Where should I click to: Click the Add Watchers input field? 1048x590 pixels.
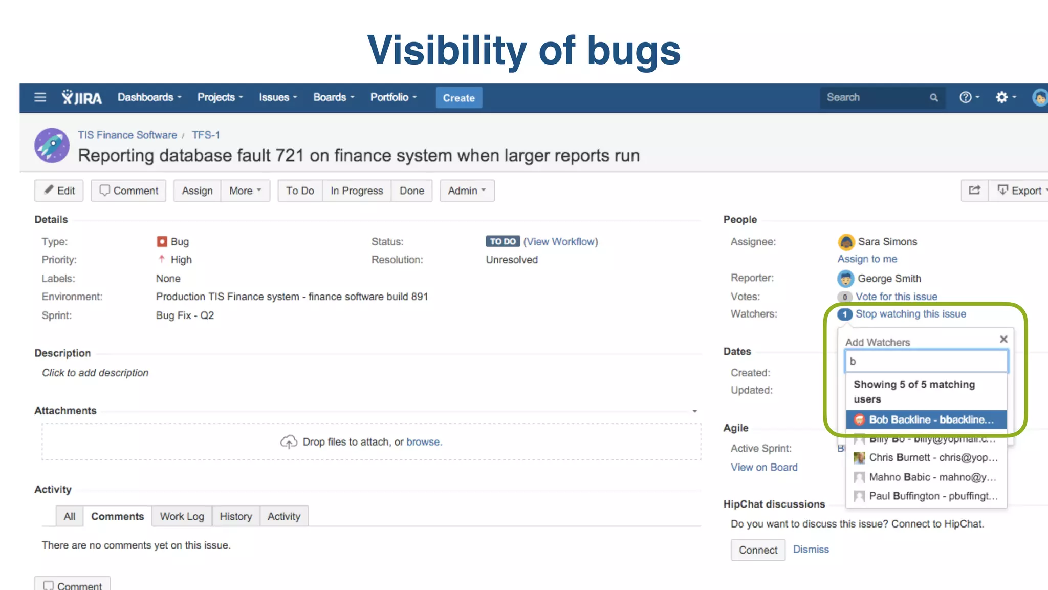click(926, 361)
